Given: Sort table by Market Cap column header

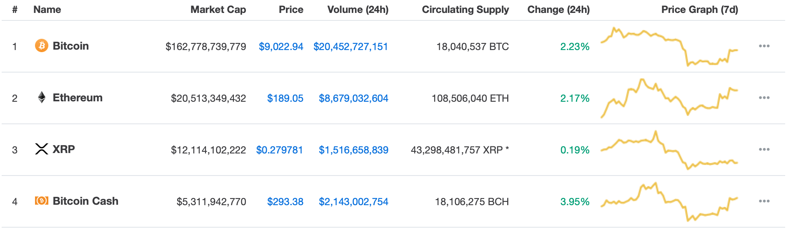Looking at the screenshot, I should [x=218, y=10].
